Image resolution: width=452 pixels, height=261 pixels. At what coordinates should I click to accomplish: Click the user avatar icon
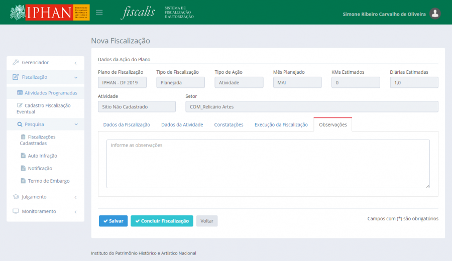[x=435, y=14]
